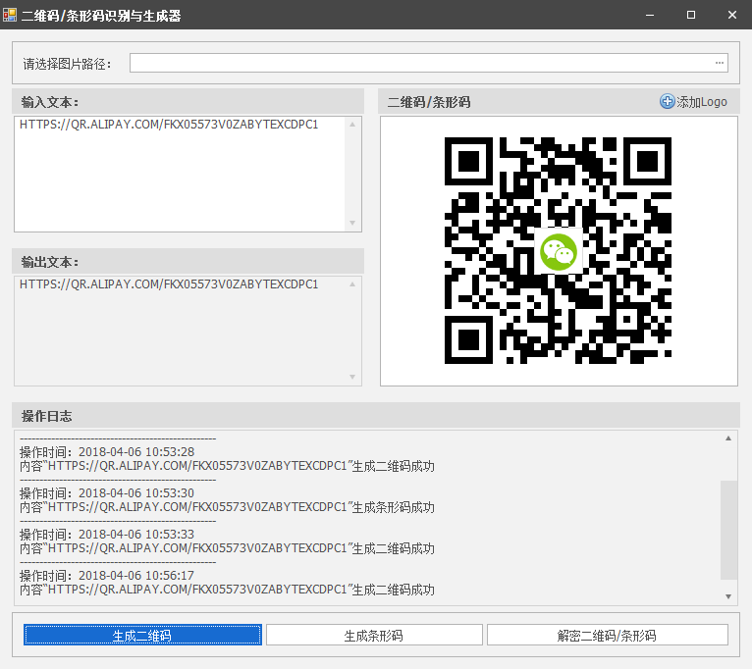Select log entry 操作时间 2018-04-06 10:53:30

coord(107,493)
